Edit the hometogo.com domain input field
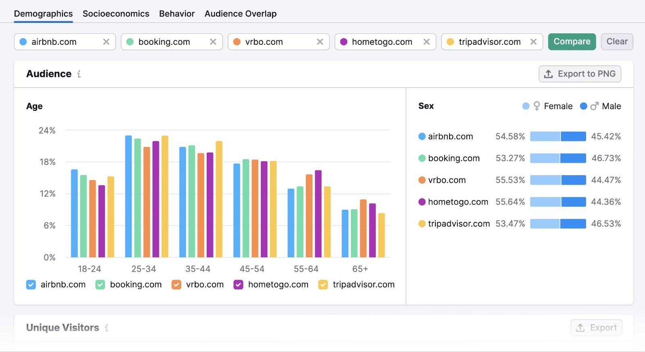645x352 pixels. click(x=386, y=42)
